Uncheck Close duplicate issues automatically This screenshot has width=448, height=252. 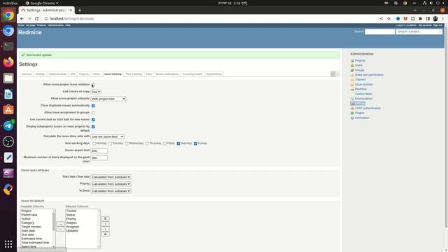click(93, 106)
